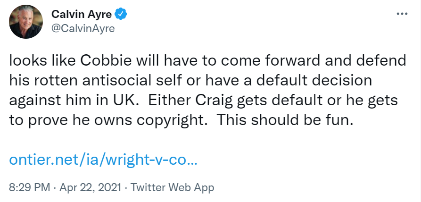The width and height of the screenshot is (421, 202).
Task: Open the @CalvinAyre handle link
Action: tap(83, 28)
